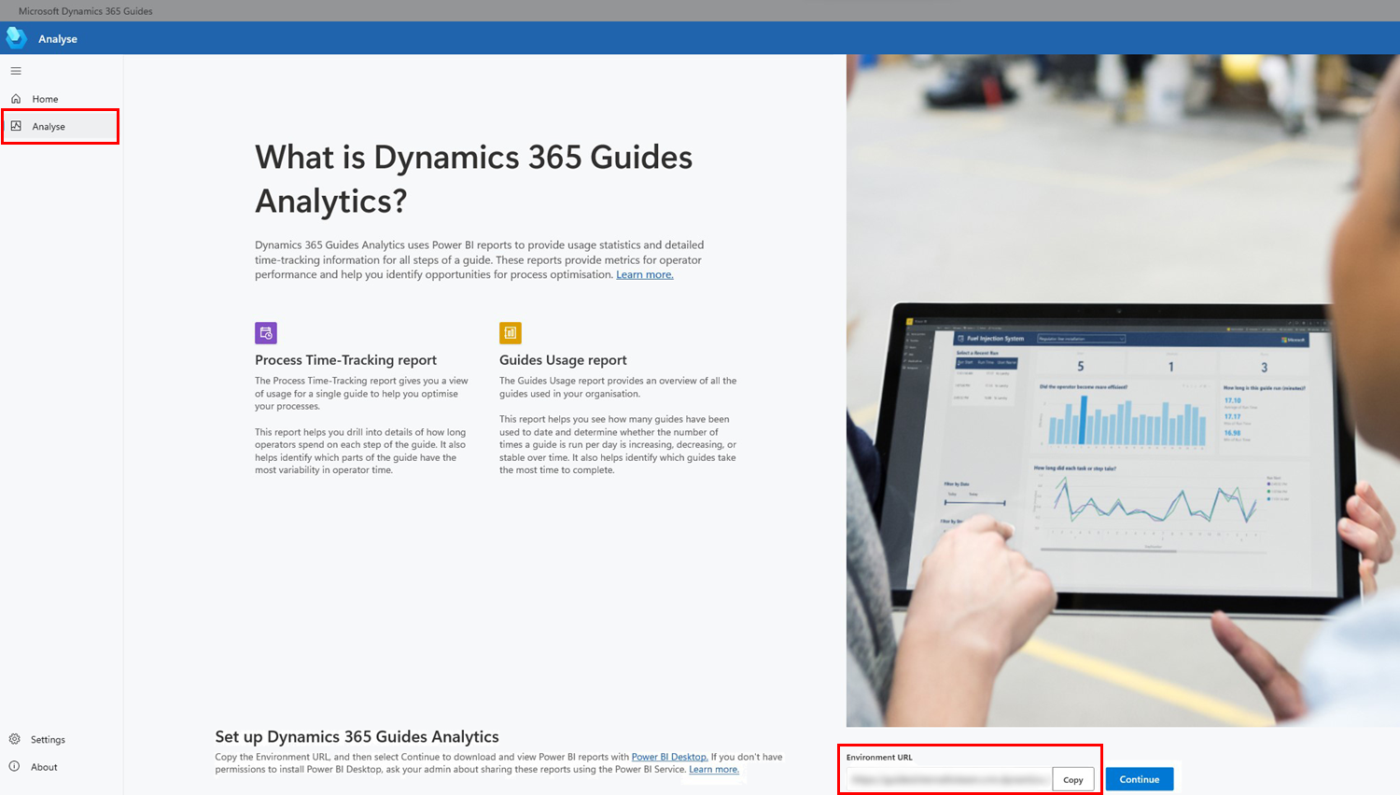Click inside the Environment URL field

pyautogui.click(x=948, y=779)
